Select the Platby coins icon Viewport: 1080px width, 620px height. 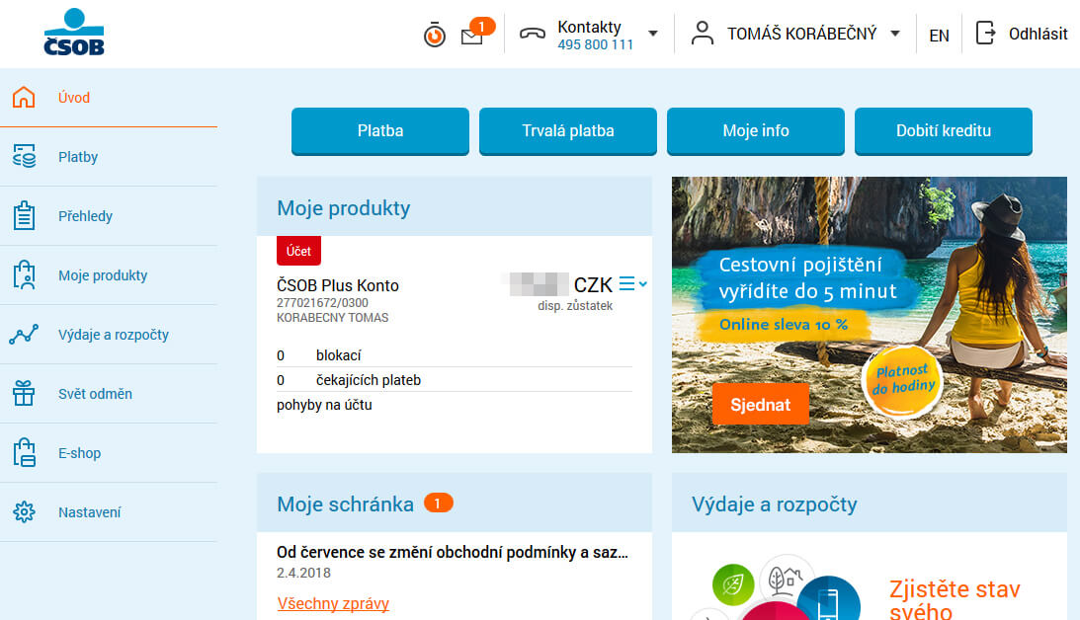point(24,157)
